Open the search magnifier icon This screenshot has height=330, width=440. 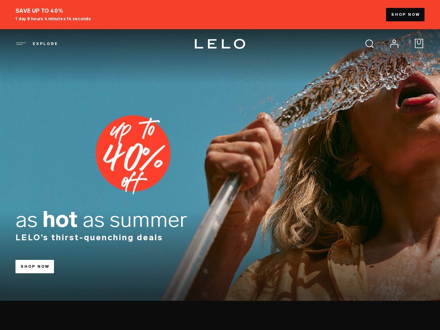click(x=370, y=44)
